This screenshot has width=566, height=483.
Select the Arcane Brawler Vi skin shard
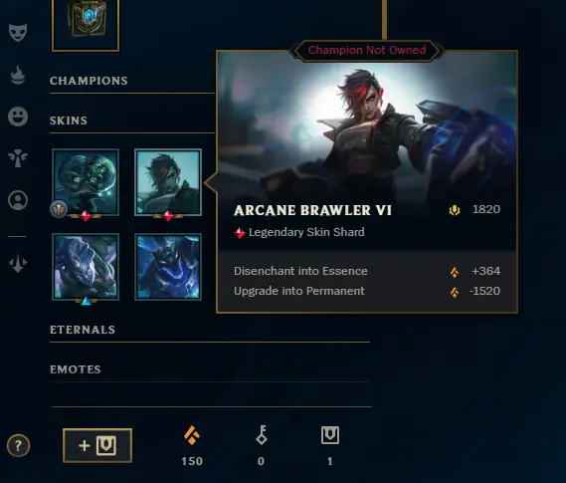(168, 182)
